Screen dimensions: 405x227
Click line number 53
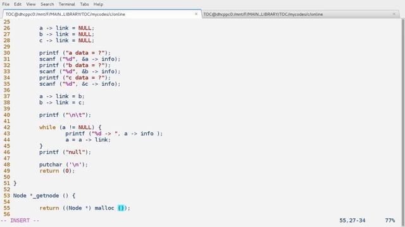tap(7, 195)
